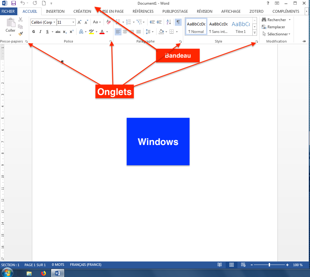Switch to PUBLIPOSTAGE tab
Screen dimensions: 310x277
175,11
